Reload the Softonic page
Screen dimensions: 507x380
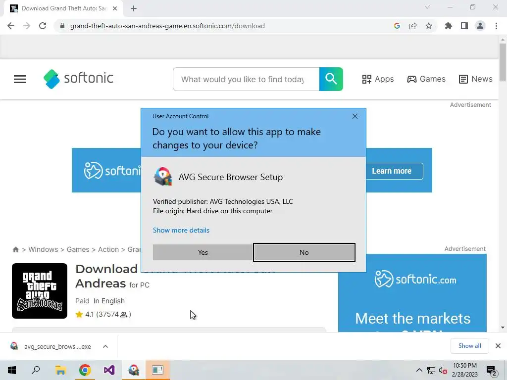[43, 26]
